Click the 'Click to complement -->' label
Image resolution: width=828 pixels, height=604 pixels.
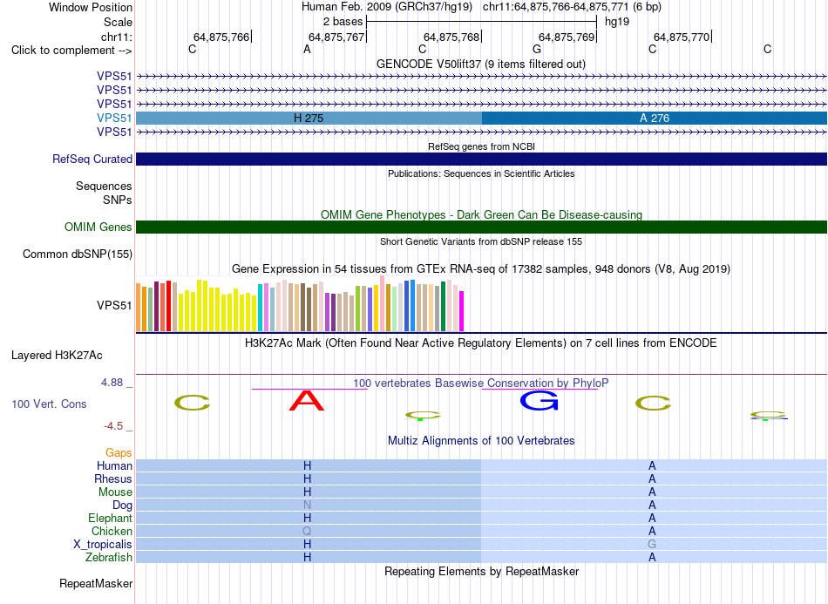click(71, 51)
